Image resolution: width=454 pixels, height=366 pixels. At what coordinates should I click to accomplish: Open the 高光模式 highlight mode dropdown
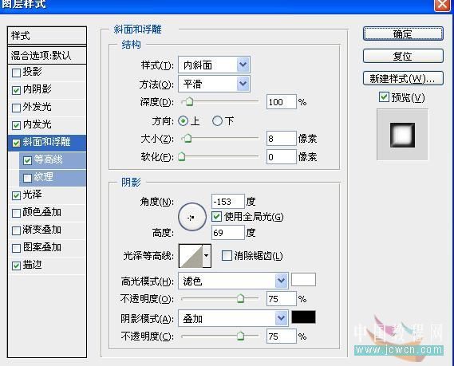233,281
